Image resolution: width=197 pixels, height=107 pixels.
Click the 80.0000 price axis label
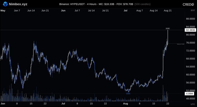(x=190, y=35)
